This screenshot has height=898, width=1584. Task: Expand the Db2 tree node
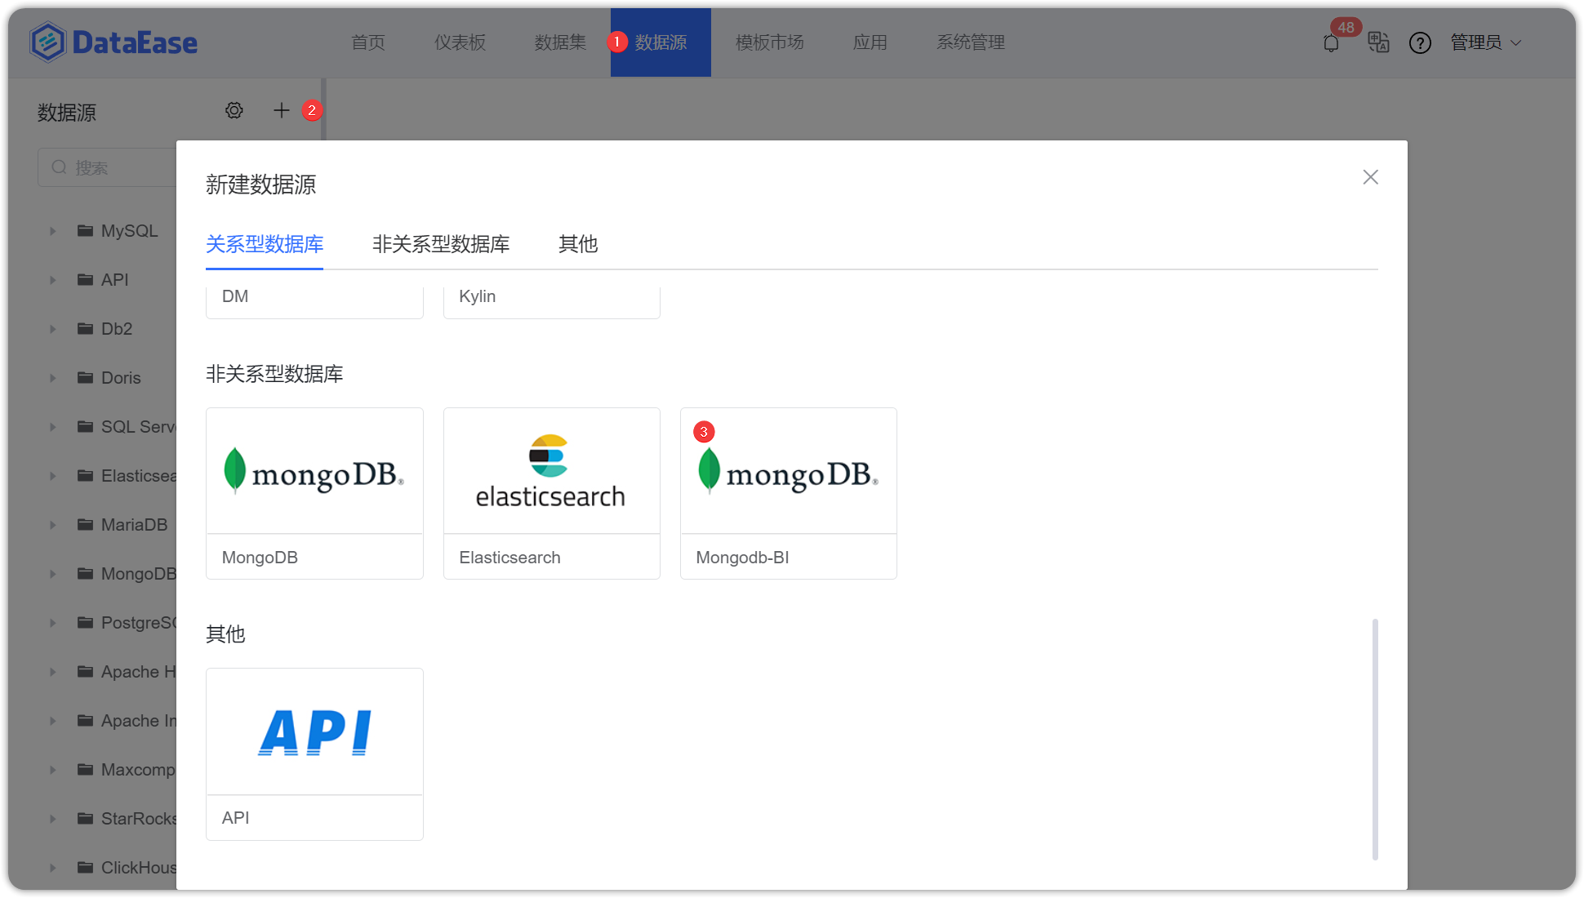click(52, 329)
